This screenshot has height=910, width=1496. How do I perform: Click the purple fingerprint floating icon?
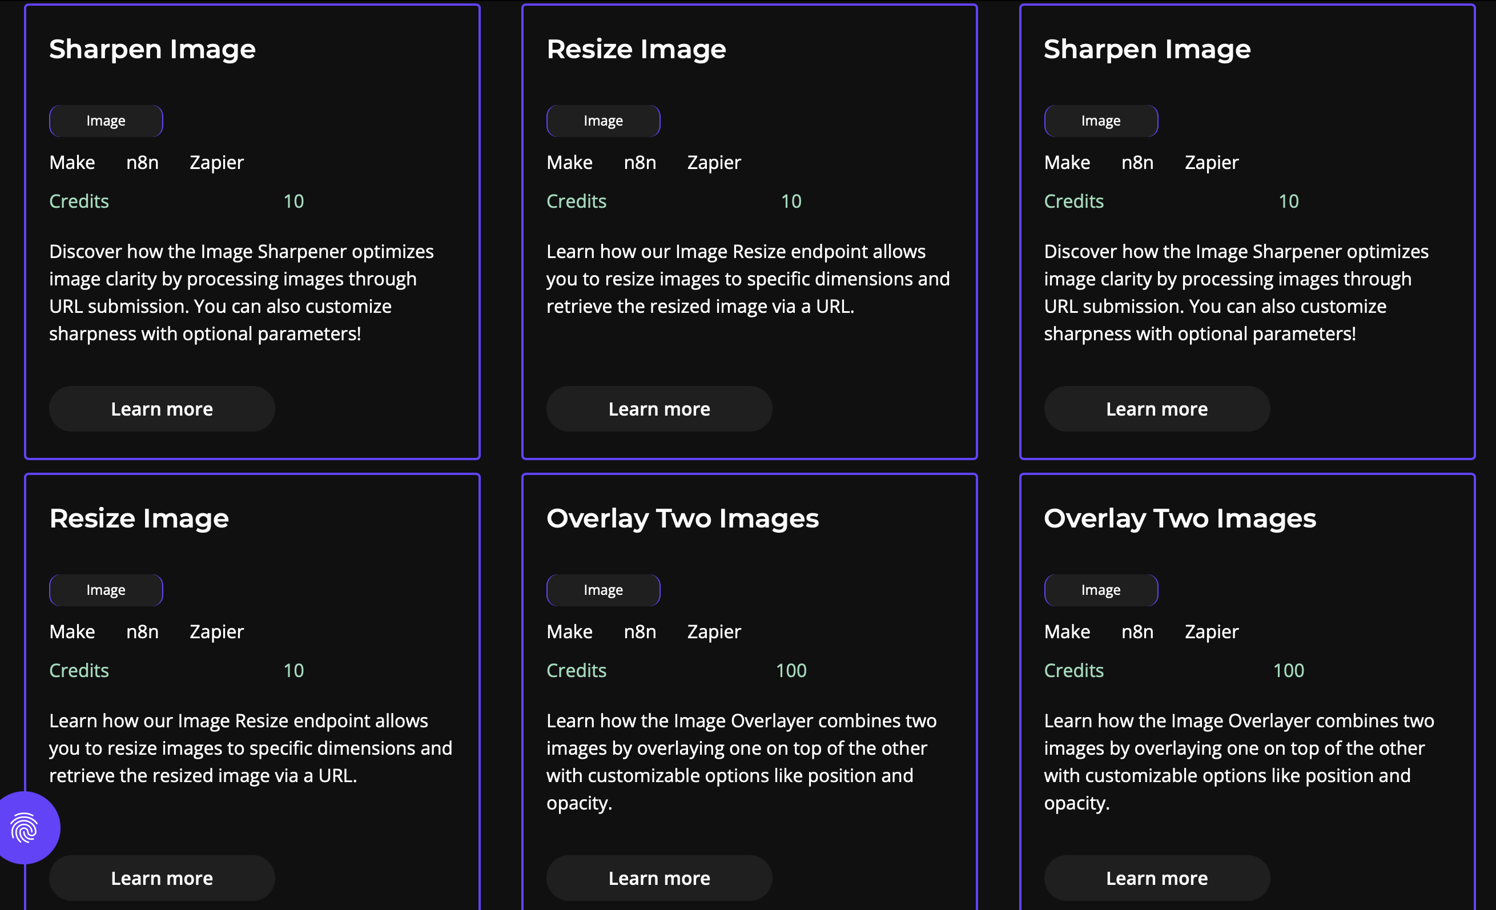[26, 827]
